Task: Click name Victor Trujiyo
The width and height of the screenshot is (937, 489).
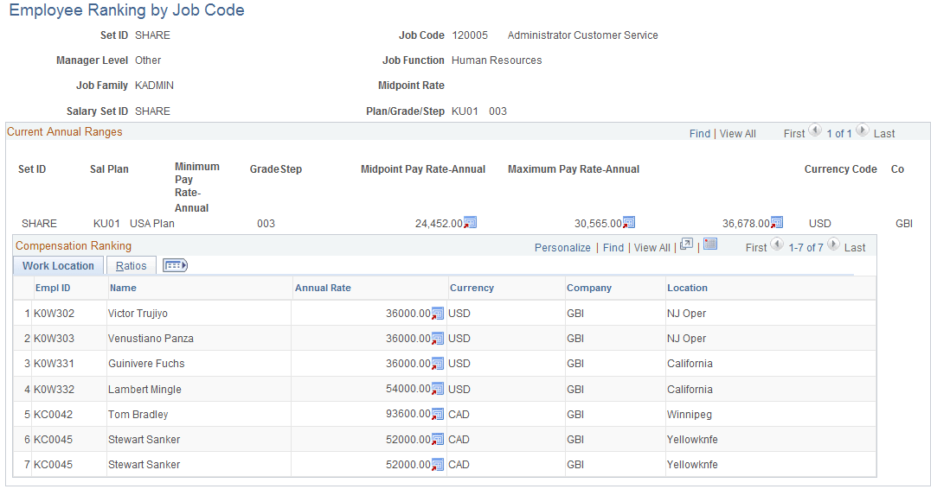Action: pos(138,314)
